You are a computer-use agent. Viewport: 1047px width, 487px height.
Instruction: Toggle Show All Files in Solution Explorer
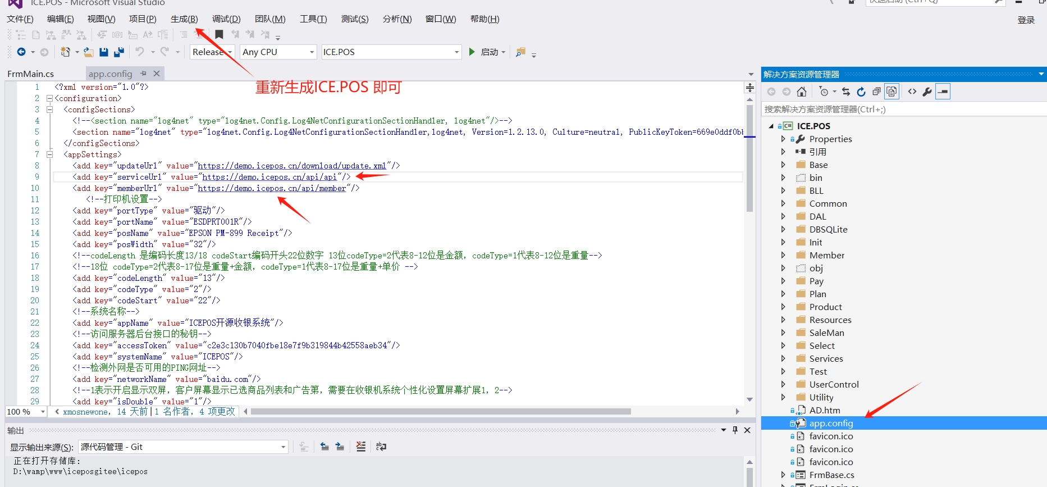[891, 91]
